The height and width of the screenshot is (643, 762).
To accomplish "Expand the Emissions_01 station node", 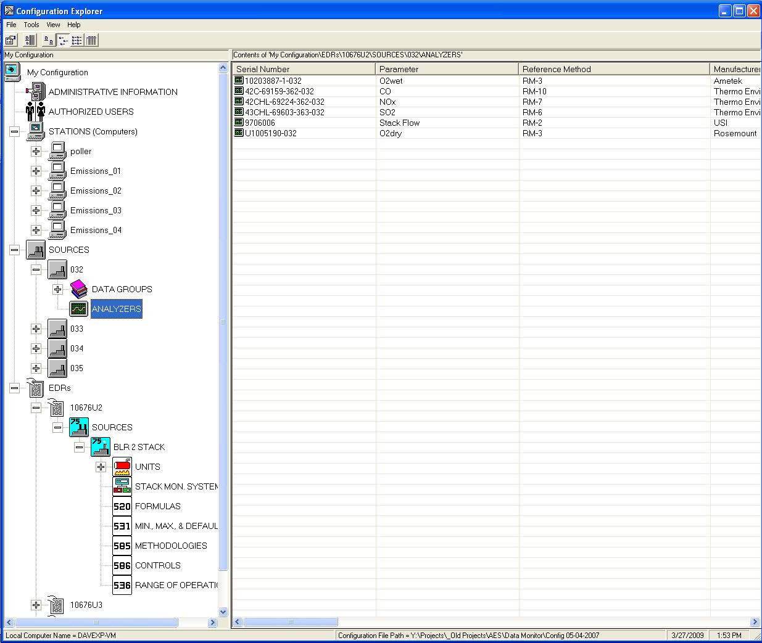I will (x=36, y=171).
